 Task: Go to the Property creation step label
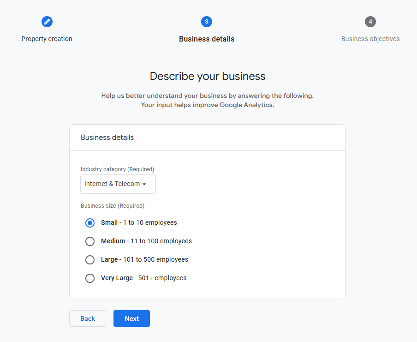click(47, 39)
